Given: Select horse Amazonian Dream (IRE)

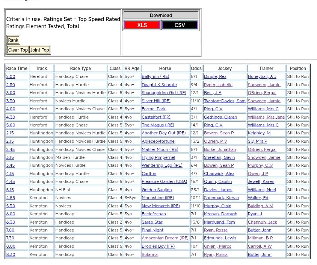Looking at the screenshot, I should (165, 238).
